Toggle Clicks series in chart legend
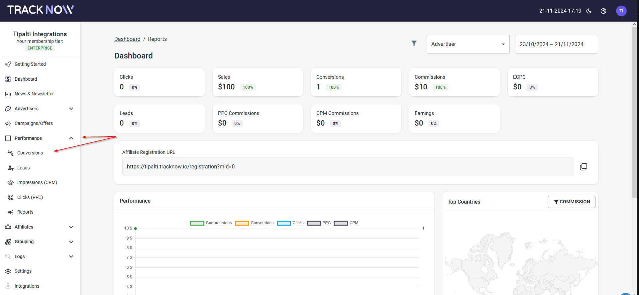The width and height of the screenshot is (639, 295). [290, 223]
